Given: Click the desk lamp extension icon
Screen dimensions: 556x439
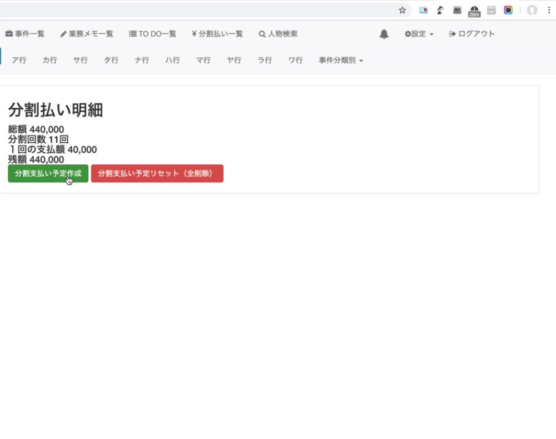Looking at the screenshot, I should point(440,10).
